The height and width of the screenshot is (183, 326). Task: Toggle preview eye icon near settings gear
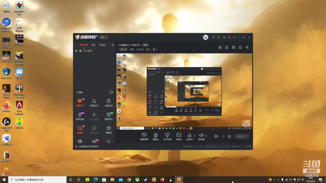pos(223,136)
